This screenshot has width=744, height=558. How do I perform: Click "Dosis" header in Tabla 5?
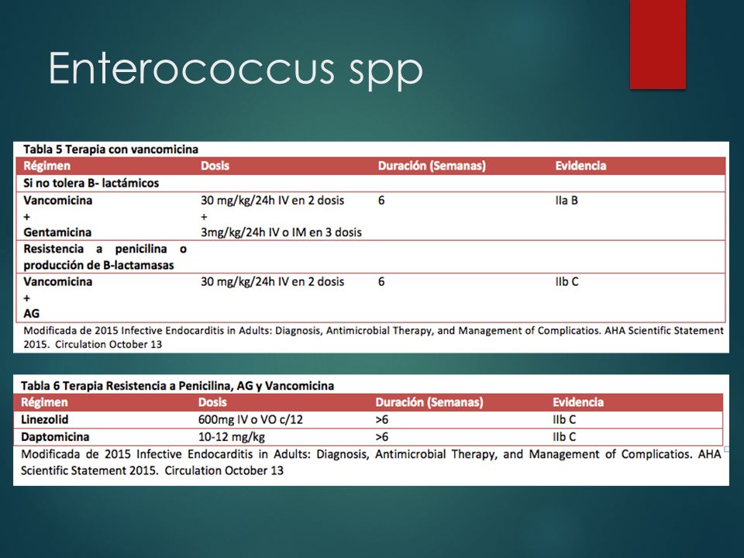point(215,166)
